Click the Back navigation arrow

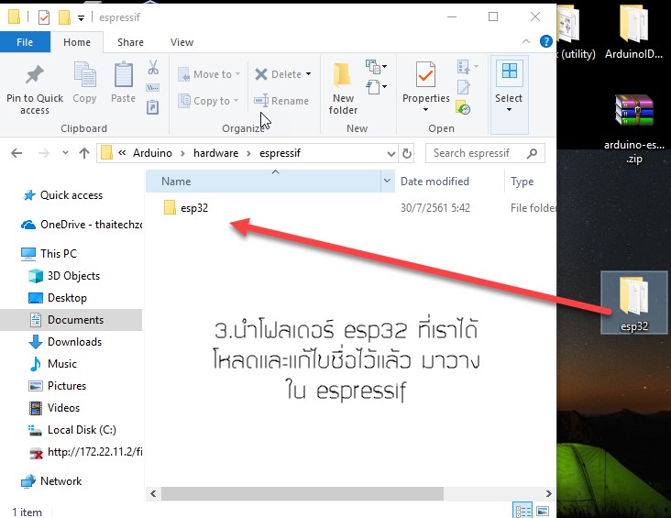(x=16, y=153)
